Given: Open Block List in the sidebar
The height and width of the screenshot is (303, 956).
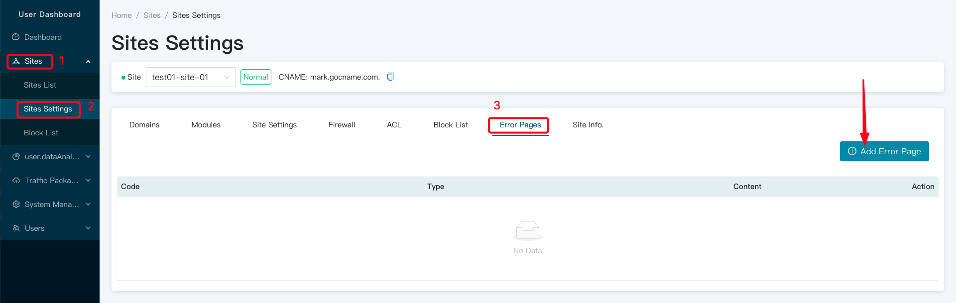Looking at the screenshot, I should point(41,133).
